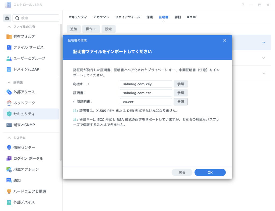
Task: Collapse the System (システム) section
Action: point(9,138)
